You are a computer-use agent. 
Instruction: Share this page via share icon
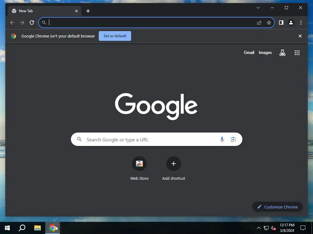click(259, 23)
